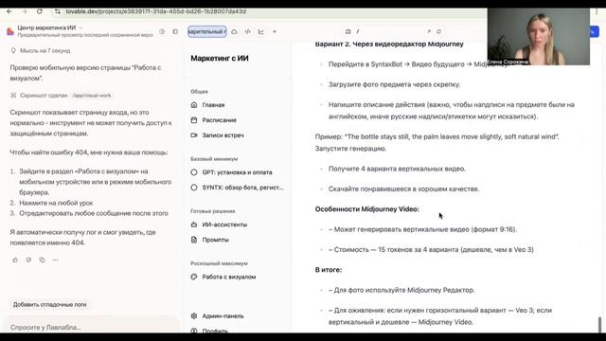Focus the lovable.dev address bar

155,11
